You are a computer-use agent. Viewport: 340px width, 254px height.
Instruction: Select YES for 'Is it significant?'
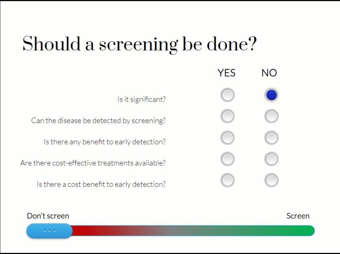[x=227, y=95]
